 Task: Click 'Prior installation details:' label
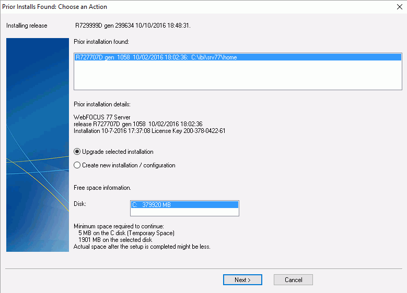pos(102,104)
